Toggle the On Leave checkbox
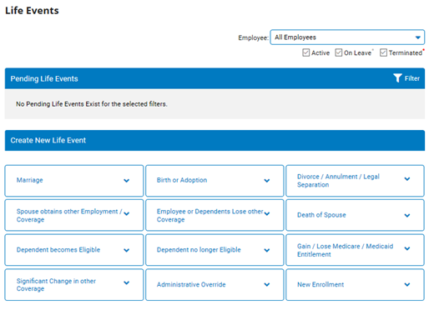429x310 pixels. point(339,52)
